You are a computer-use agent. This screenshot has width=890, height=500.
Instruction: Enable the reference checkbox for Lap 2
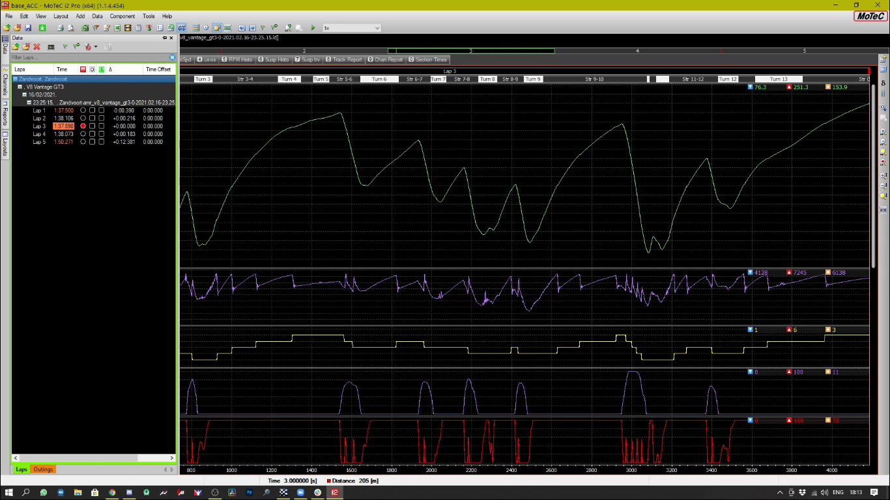click(x=102, y=118)
